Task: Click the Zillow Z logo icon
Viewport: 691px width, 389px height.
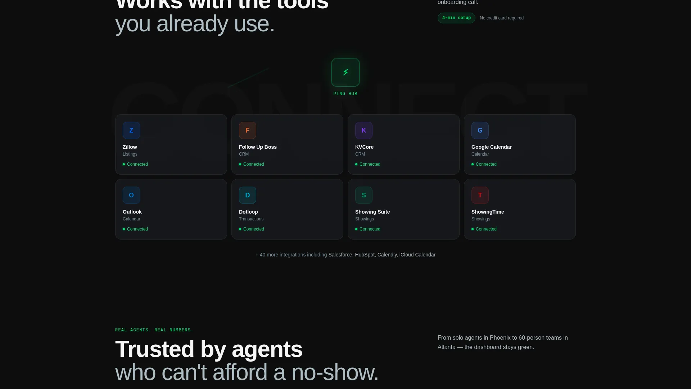Action: [131, 130]
